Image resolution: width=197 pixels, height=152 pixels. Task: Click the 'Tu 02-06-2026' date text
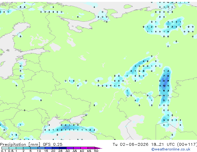pyautogui.click(x=131, y=145)
